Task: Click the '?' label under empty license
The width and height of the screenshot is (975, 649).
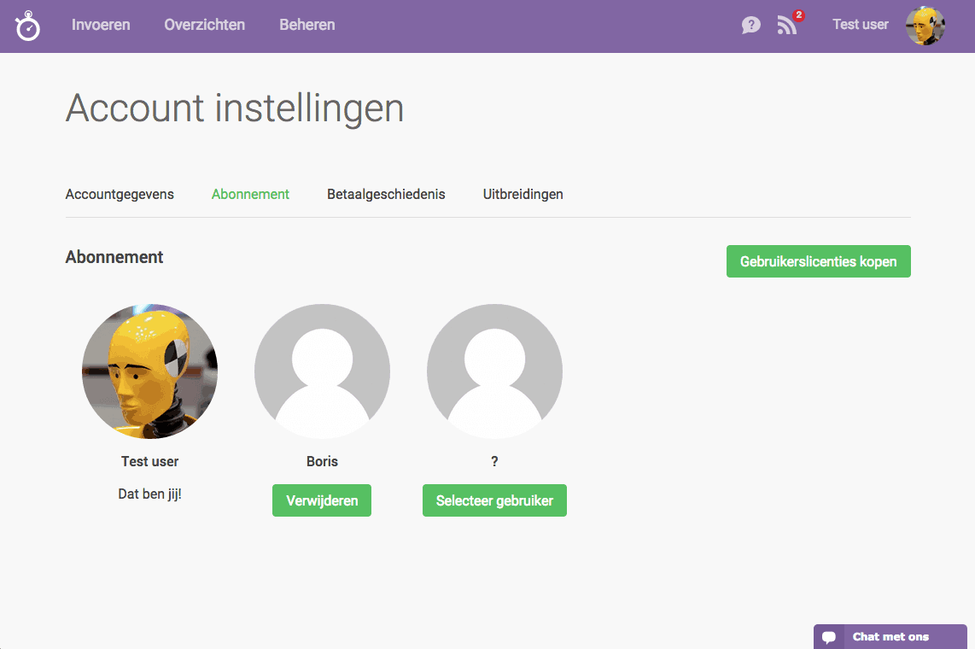Action: (x=494, y=461)
